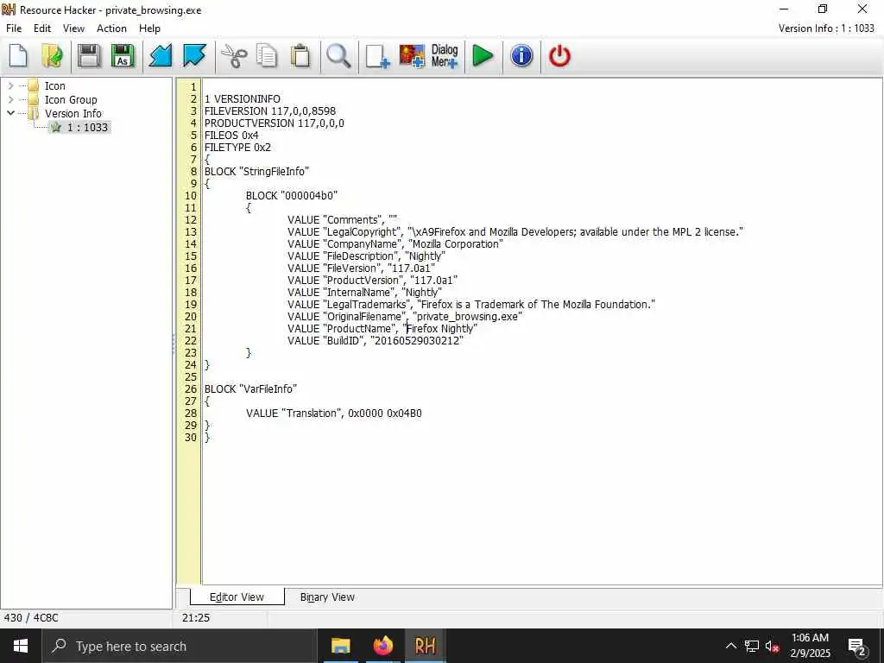
Task: Open the Edit menu
Action: (x=42, y=28)
